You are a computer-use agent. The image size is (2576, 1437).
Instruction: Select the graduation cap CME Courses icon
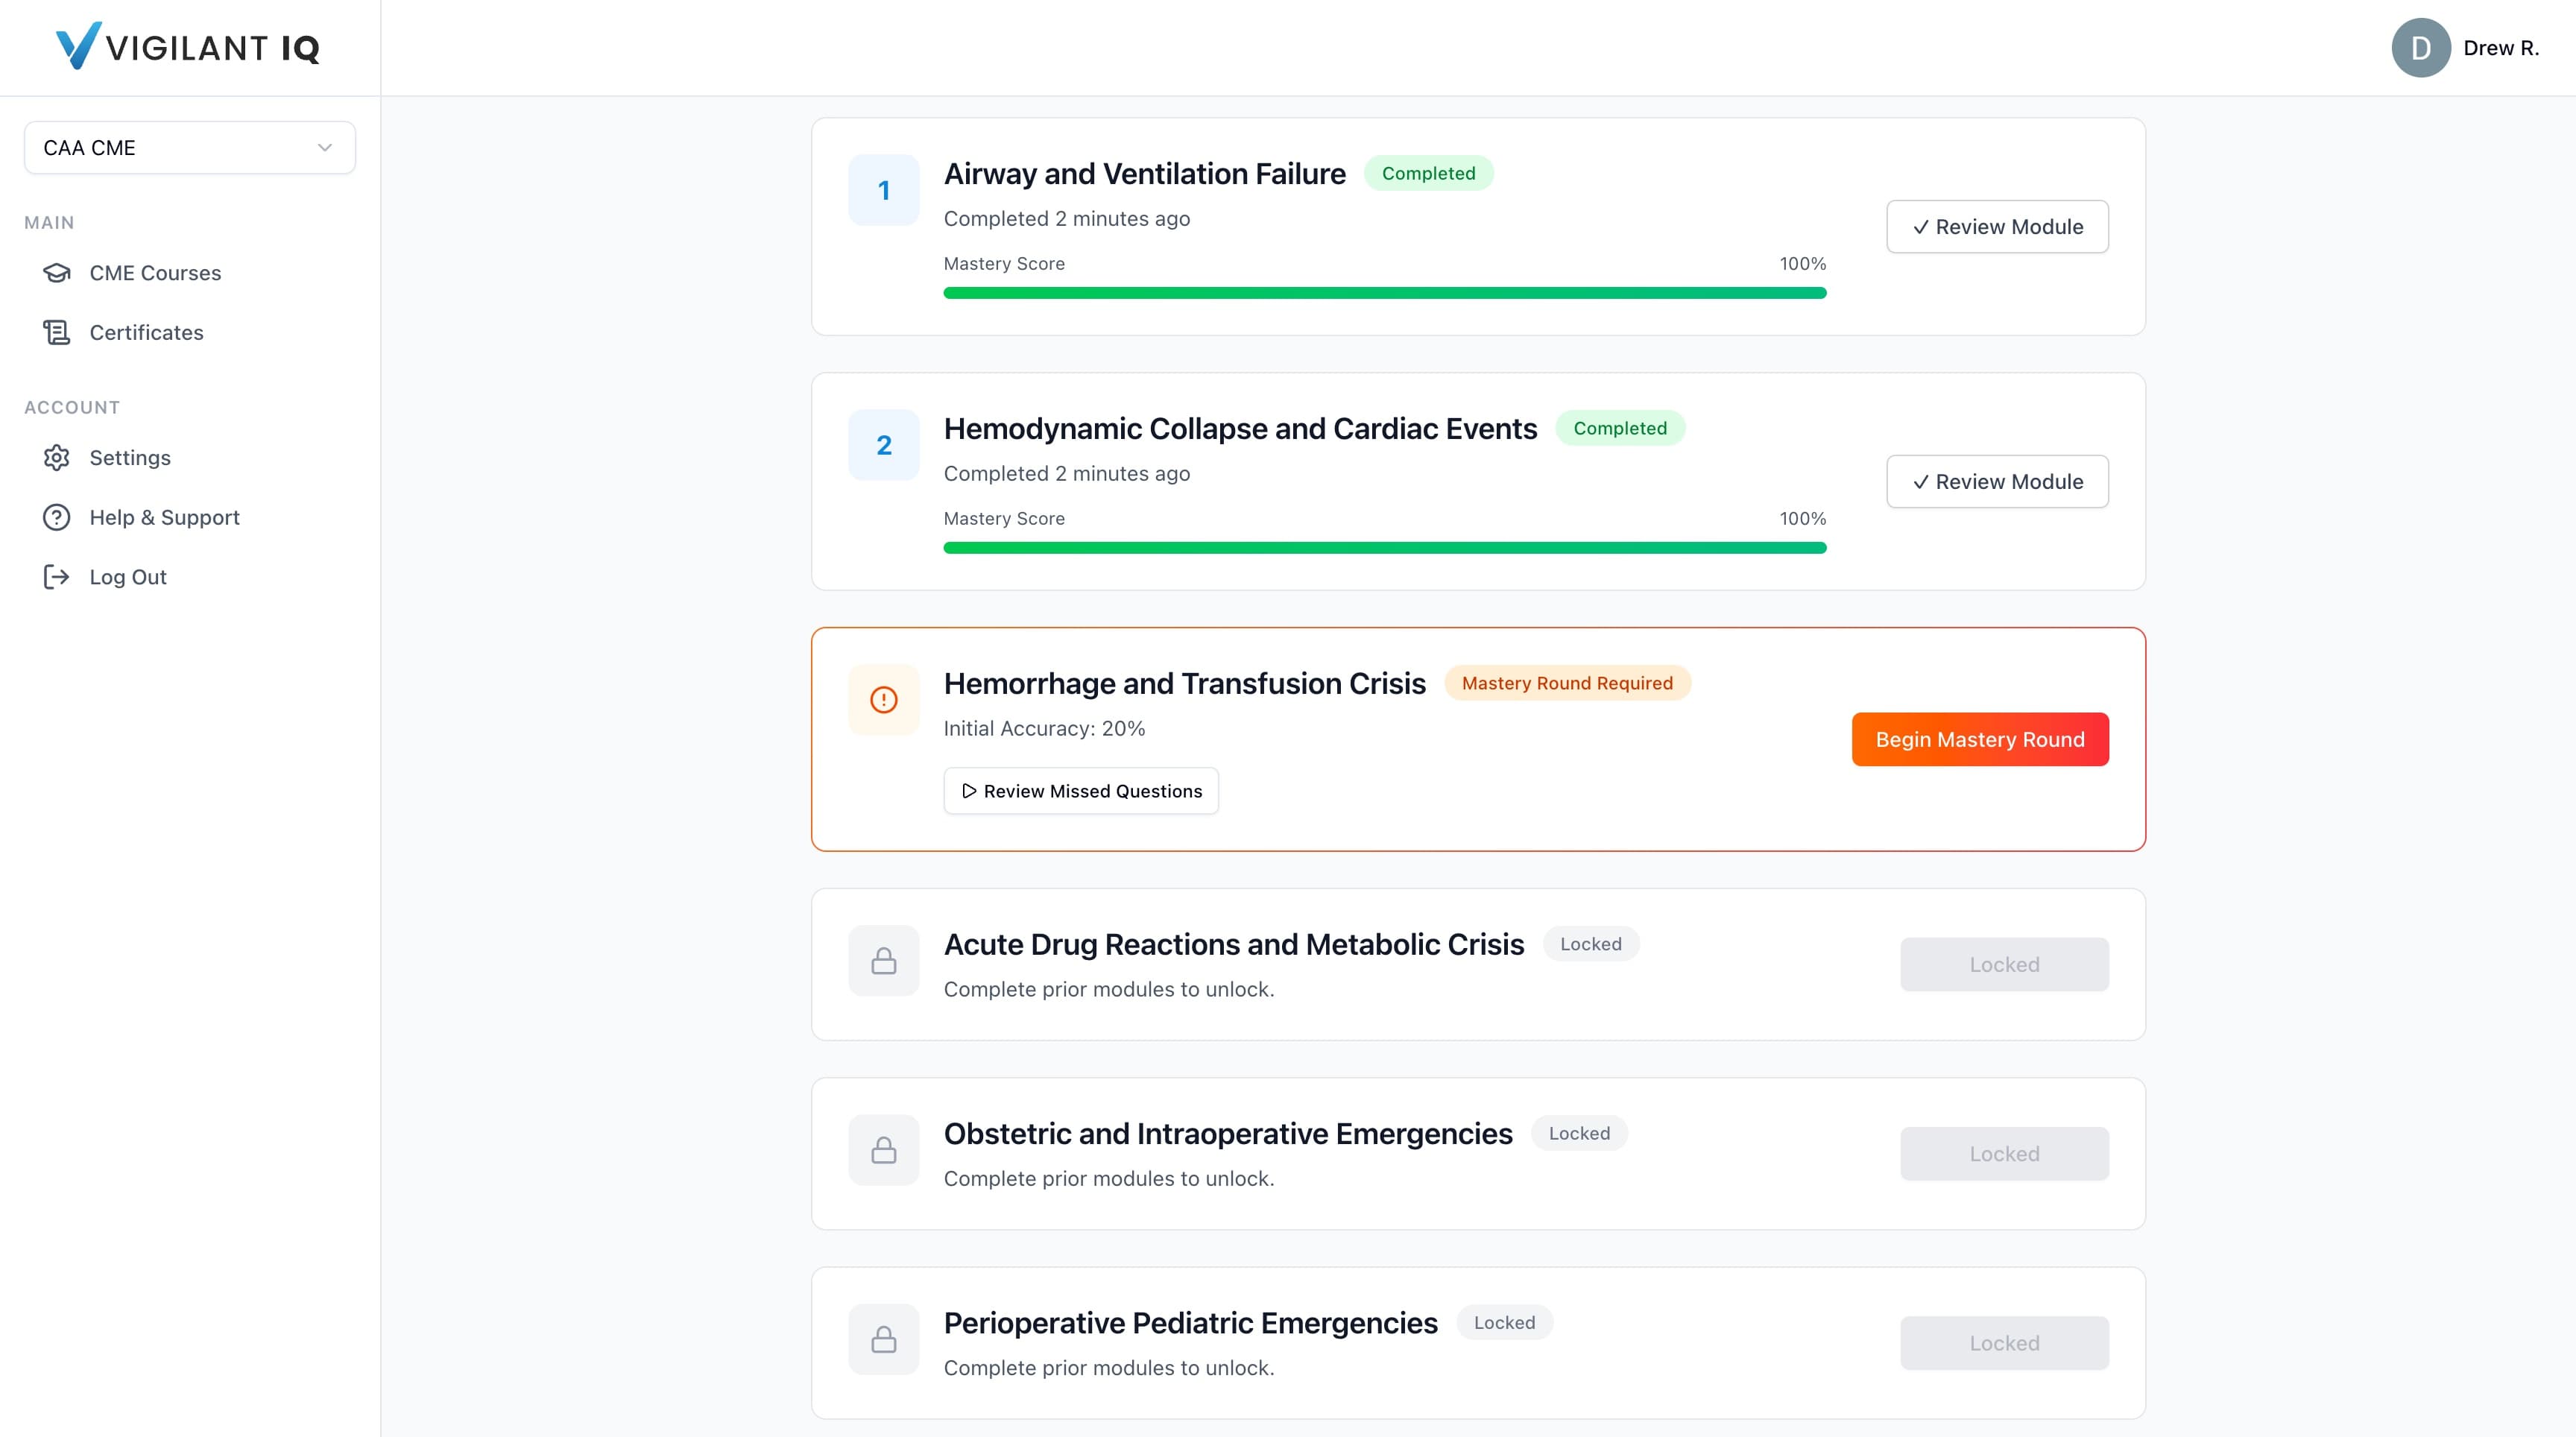coord(57,272)
